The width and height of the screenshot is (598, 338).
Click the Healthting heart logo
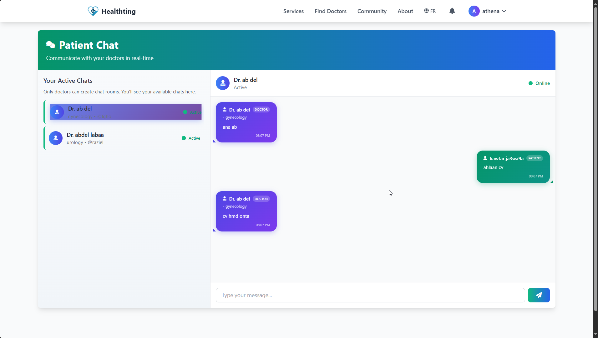(x=93, y=11)
